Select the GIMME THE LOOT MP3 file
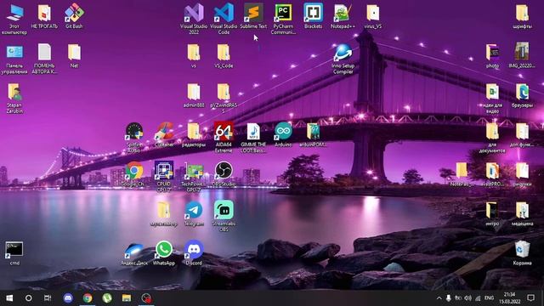The width and height of the screenshot is (544, 306). pyautogui.click(x=253, y=132)
